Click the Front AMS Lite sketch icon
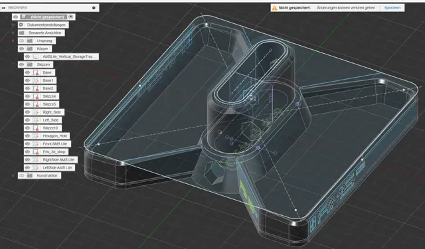Image resolution: width=425 pixels, height=249 pixels. (36, 144)
